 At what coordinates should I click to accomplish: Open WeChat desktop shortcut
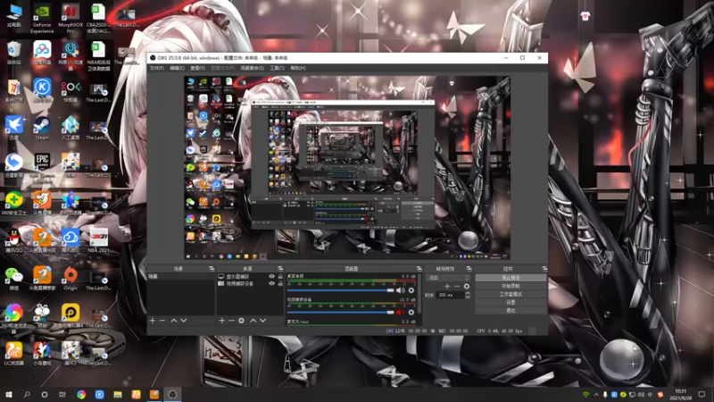point(14,279)
